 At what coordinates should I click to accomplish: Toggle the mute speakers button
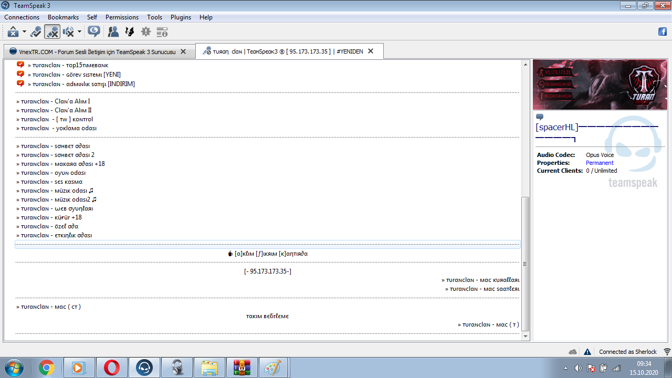(68, 32)
